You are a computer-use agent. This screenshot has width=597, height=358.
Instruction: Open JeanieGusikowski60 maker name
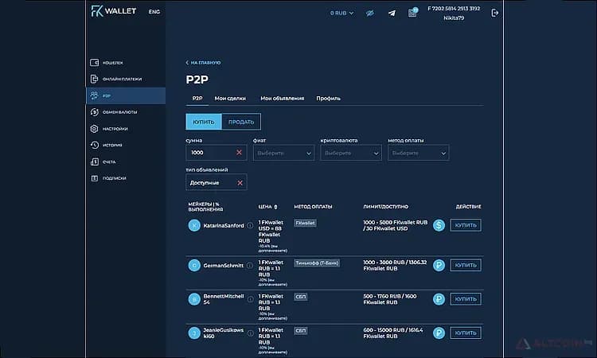(224, 333)
